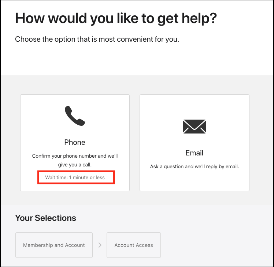Click the "Choose the option" subtitle text
The width and height of the screenshot is (274, 267).
(x=97, y=39)
